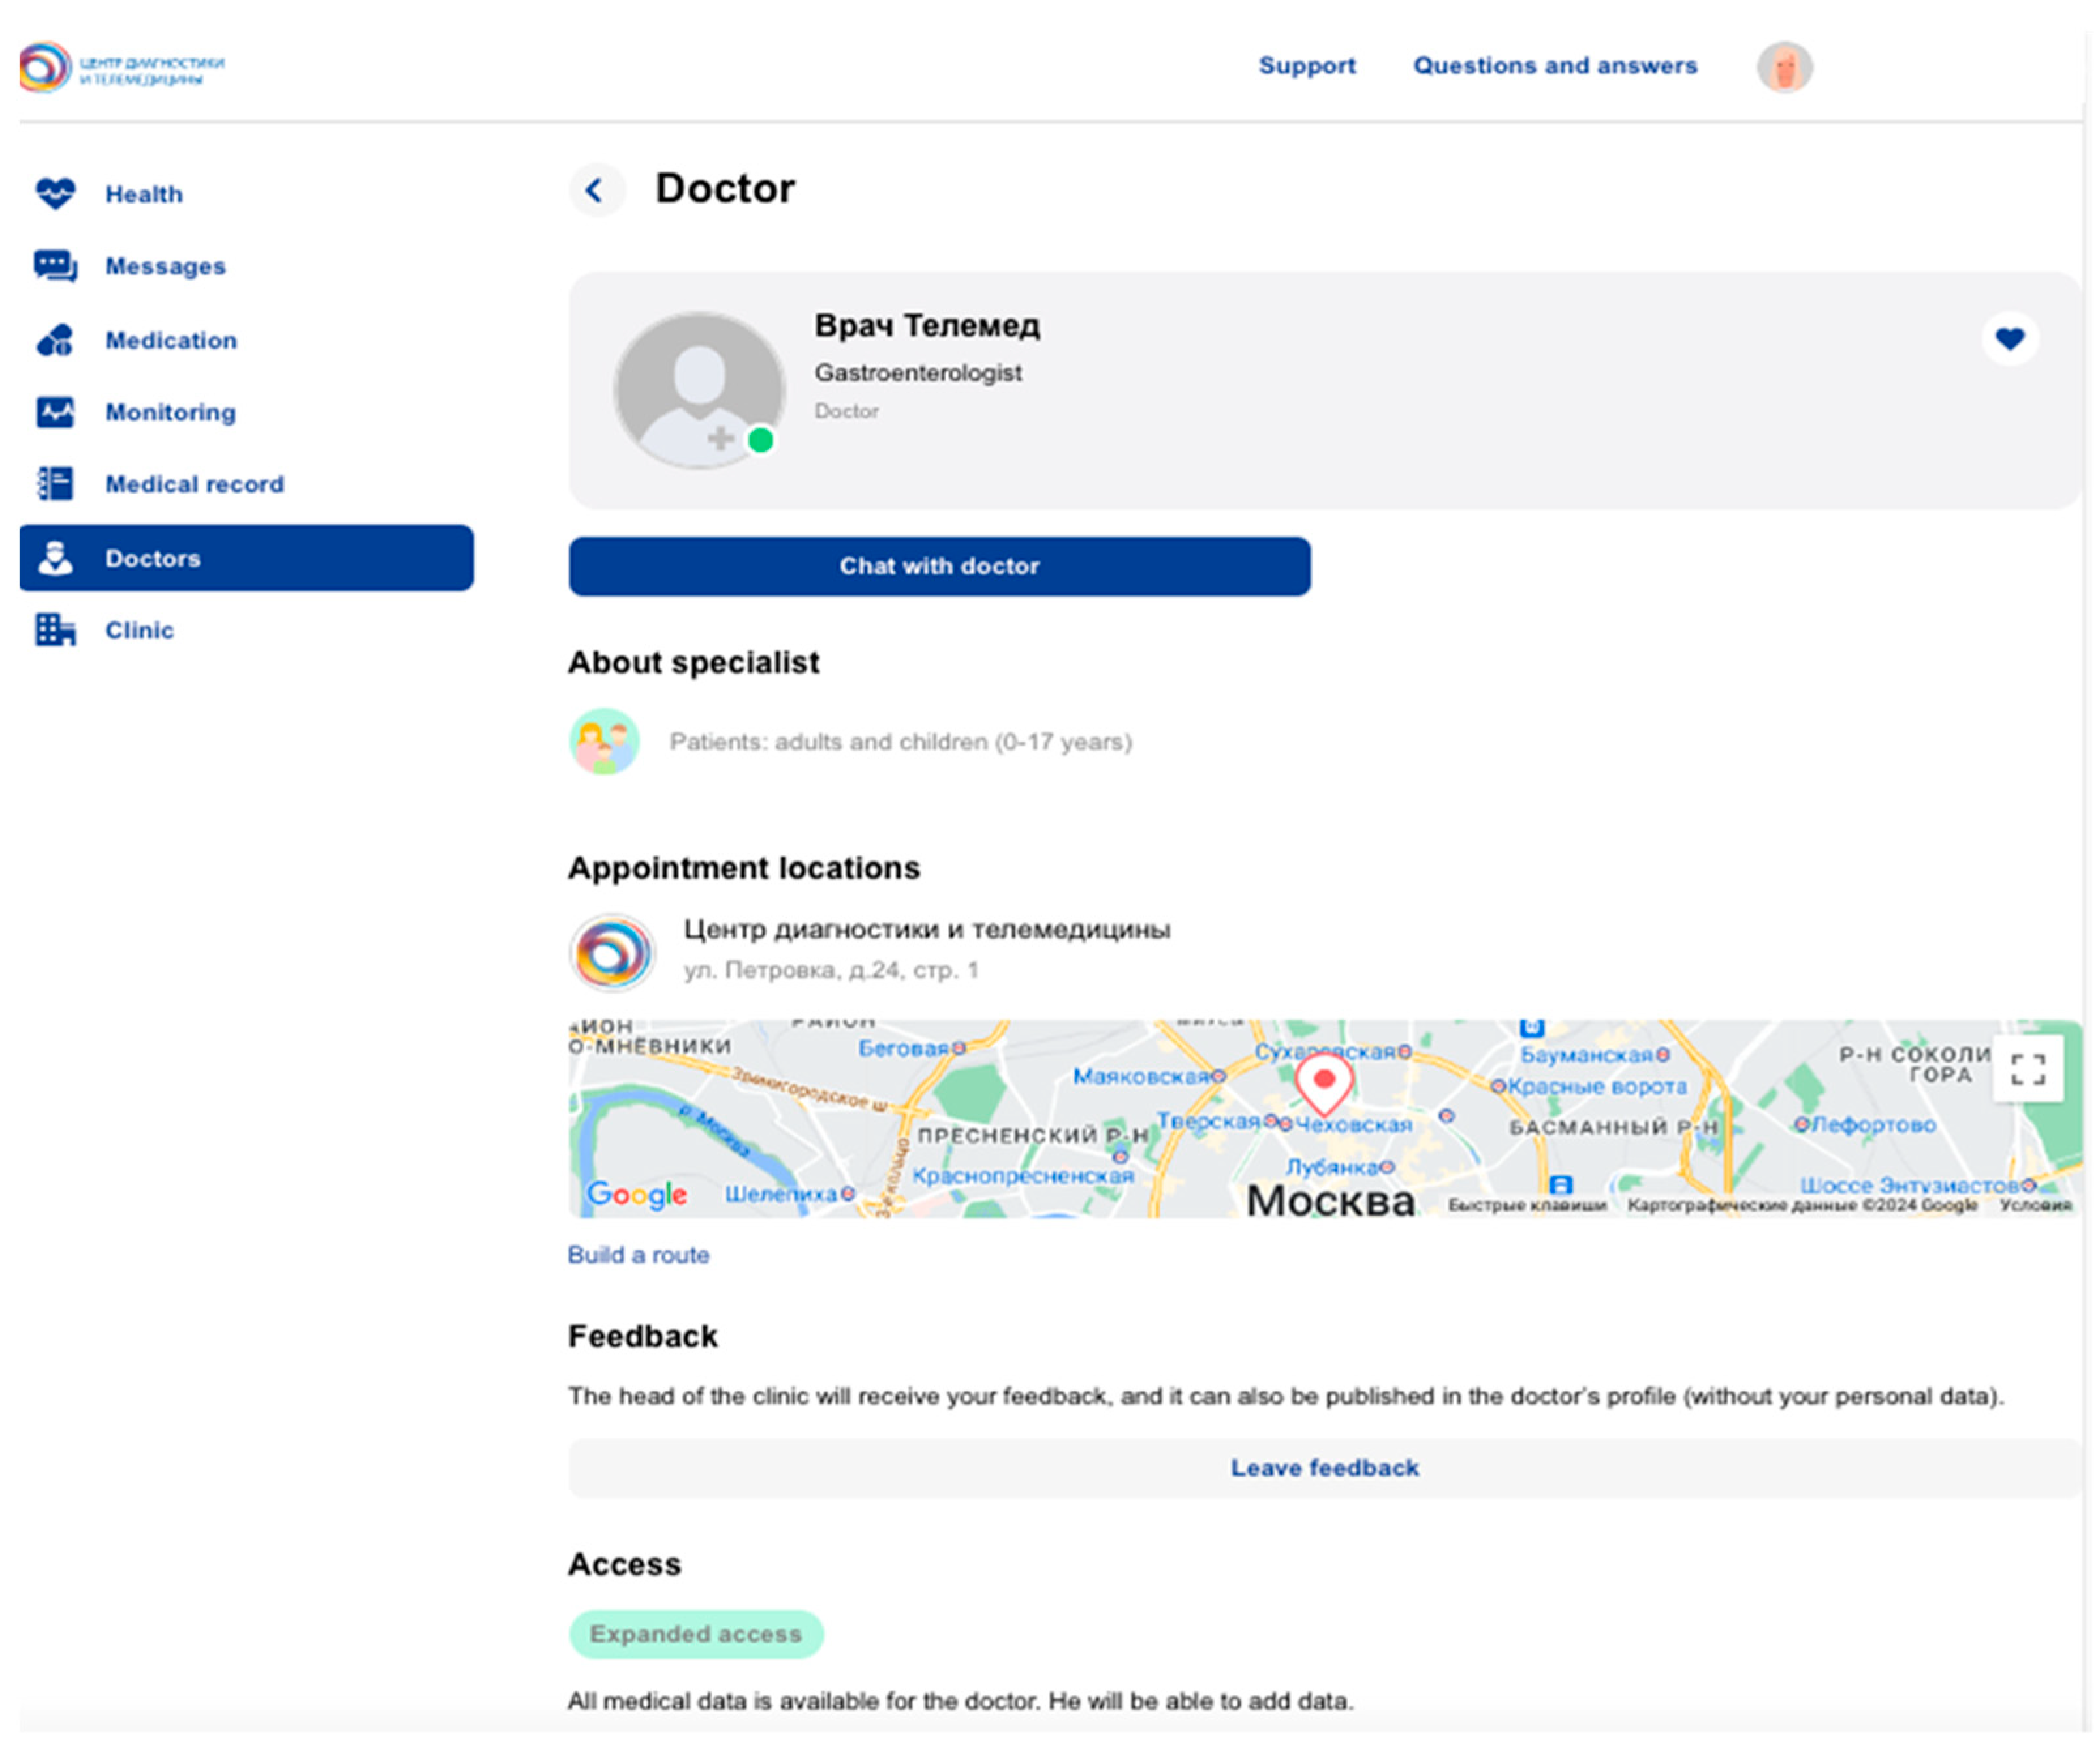
Task: Open Medical record in sidebar
Action: pyautogui.click(x=194, y=484)
